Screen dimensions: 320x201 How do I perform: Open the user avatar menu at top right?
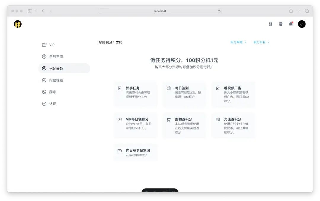[x=302, y=24]
